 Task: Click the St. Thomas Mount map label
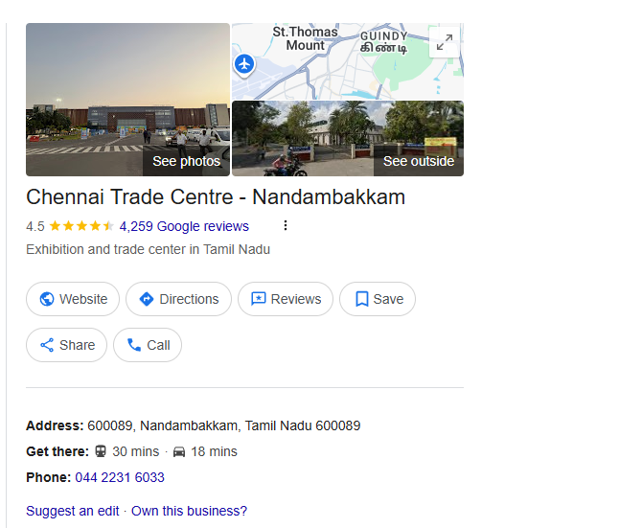(306, 38)
